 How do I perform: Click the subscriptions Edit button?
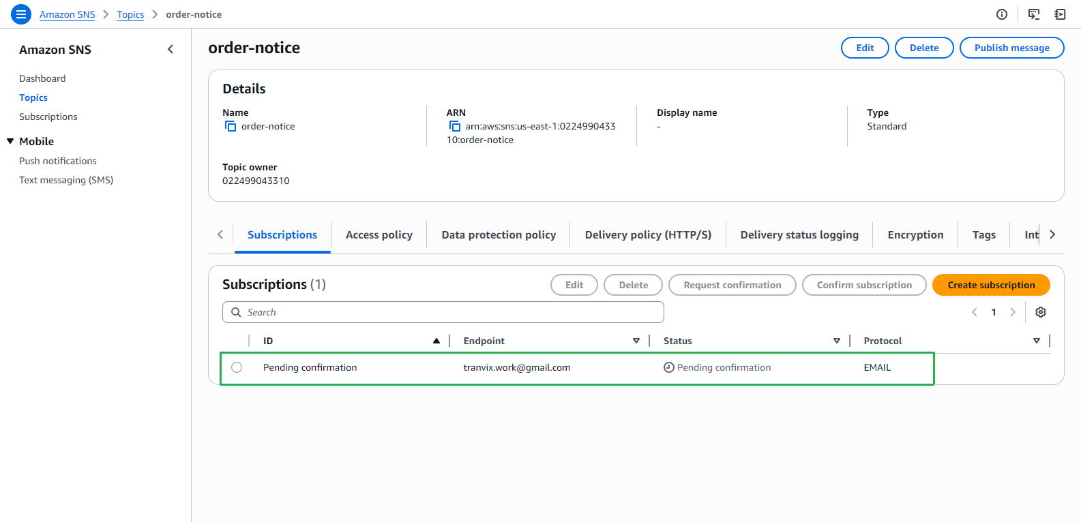coord(574,285)
